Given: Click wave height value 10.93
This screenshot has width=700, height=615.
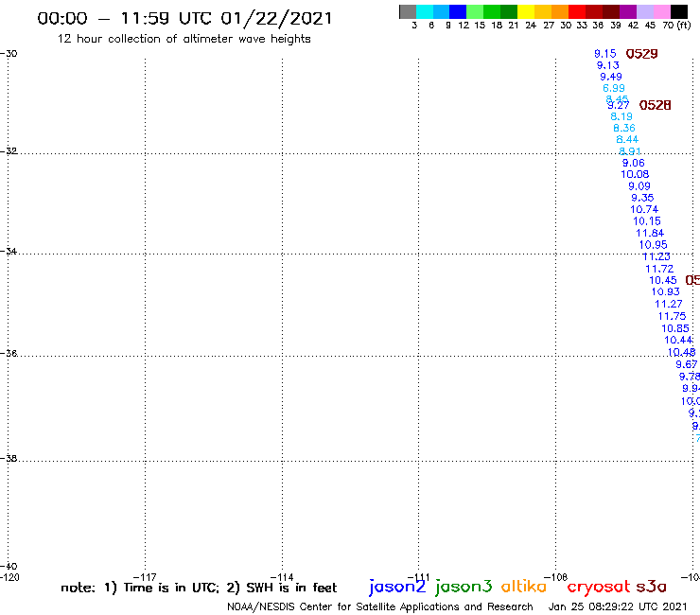Looking at the screenshot, I should click(666, 291).
